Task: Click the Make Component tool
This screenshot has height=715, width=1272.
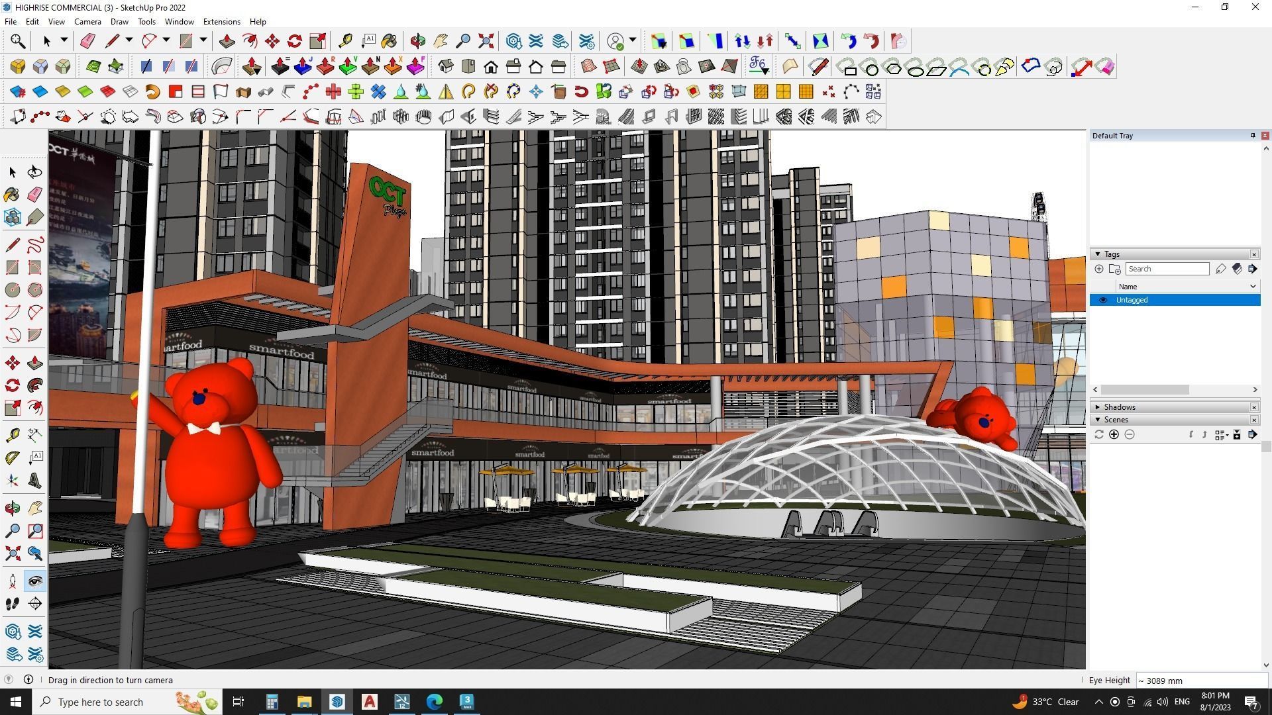Action: tap(12, 217)
